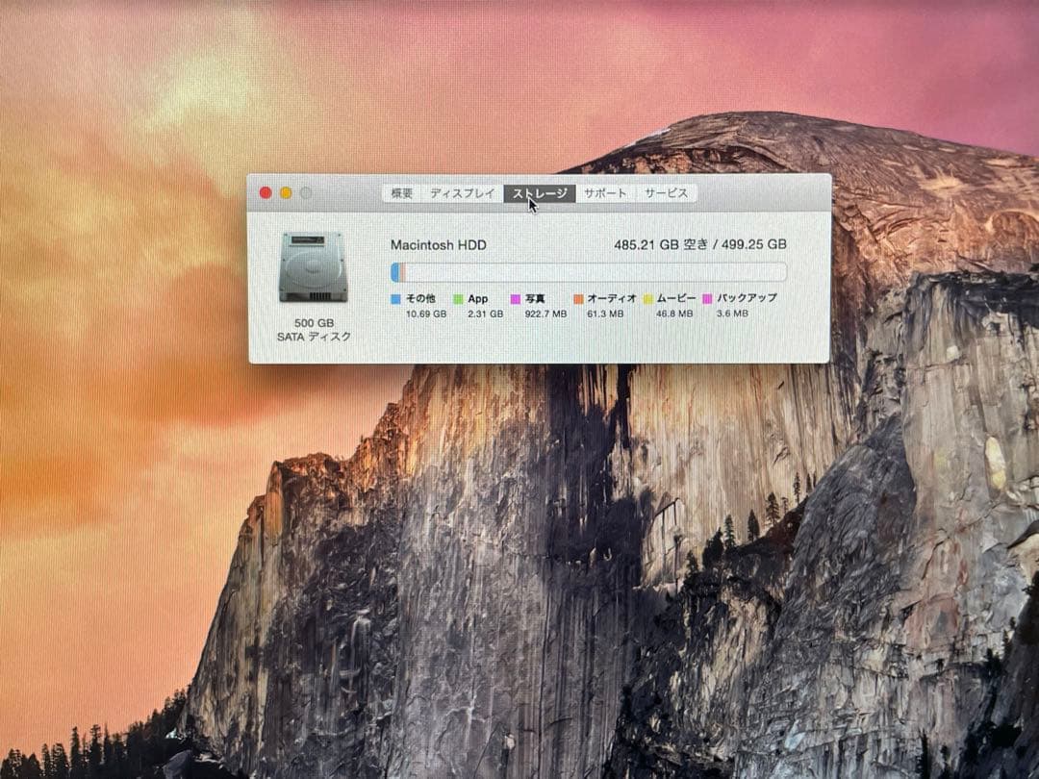Click the Macintosh HDD title
The image size is (1039, 779).
(x=436, y=245)
